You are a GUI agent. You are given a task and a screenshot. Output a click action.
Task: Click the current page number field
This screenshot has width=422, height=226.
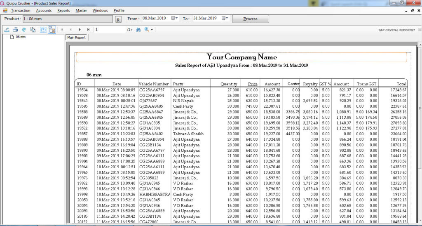click(109, 30)
